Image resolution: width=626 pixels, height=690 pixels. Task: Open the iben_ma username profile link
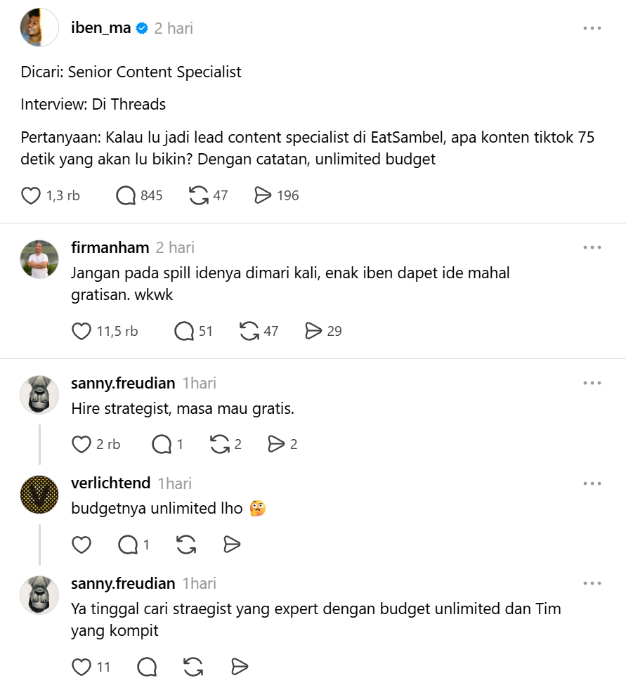pos(101,28)
